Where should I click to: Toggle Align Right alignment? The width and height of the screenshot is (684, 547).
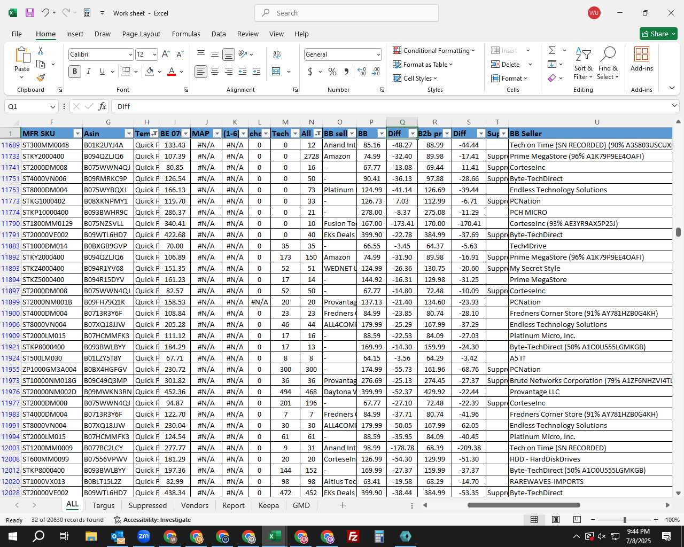229,72
